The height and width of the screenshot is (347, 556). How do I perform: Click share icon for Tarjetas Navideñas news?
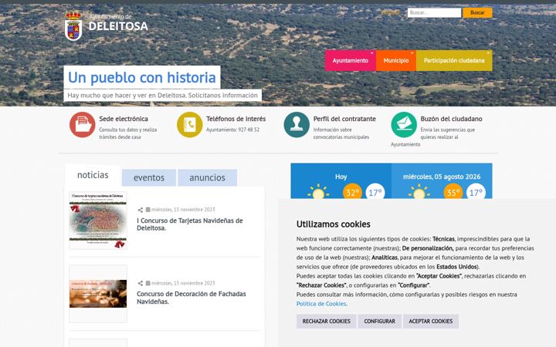coord(140,210)
